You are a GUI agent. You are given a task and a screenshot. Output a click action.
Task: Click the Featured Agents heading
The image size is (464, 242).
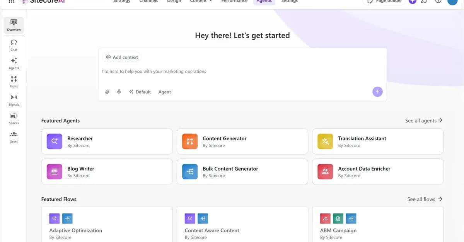(61, 121)
